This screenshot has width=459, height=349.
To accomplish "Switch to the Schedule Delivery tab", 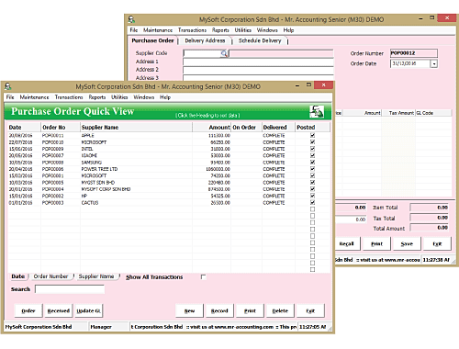I will click(x=260, y=40).
